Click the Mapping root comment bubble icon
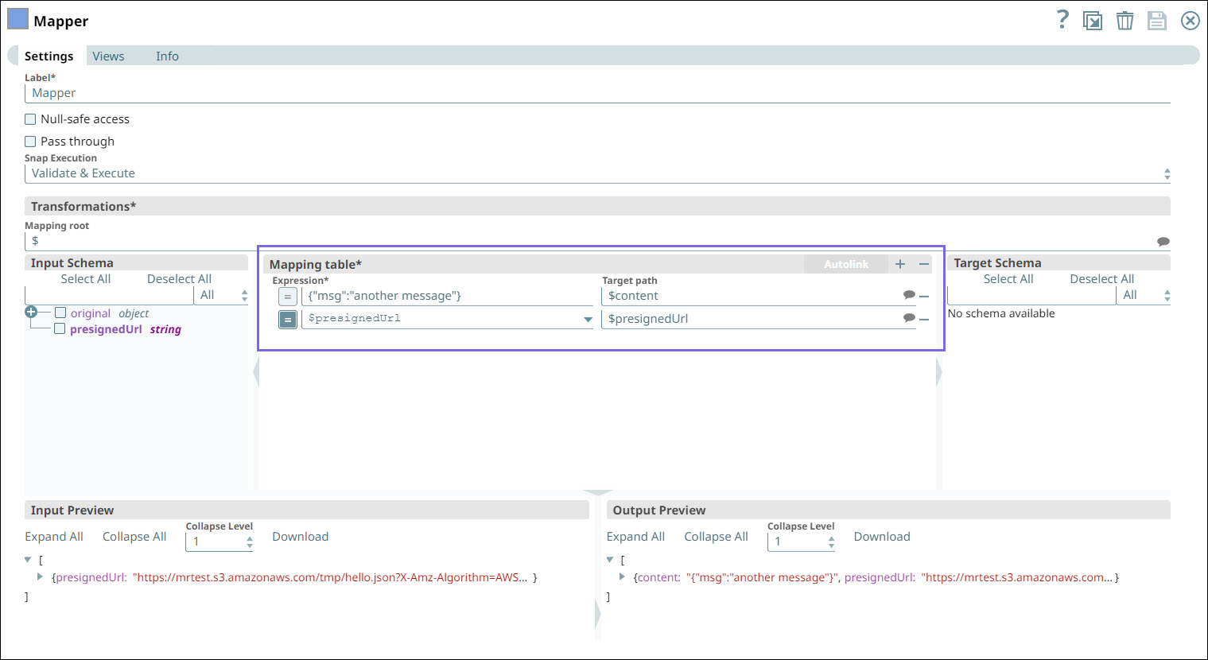Image resolution: width=1208 pixels, height=660 pixels. [1163, 241]
